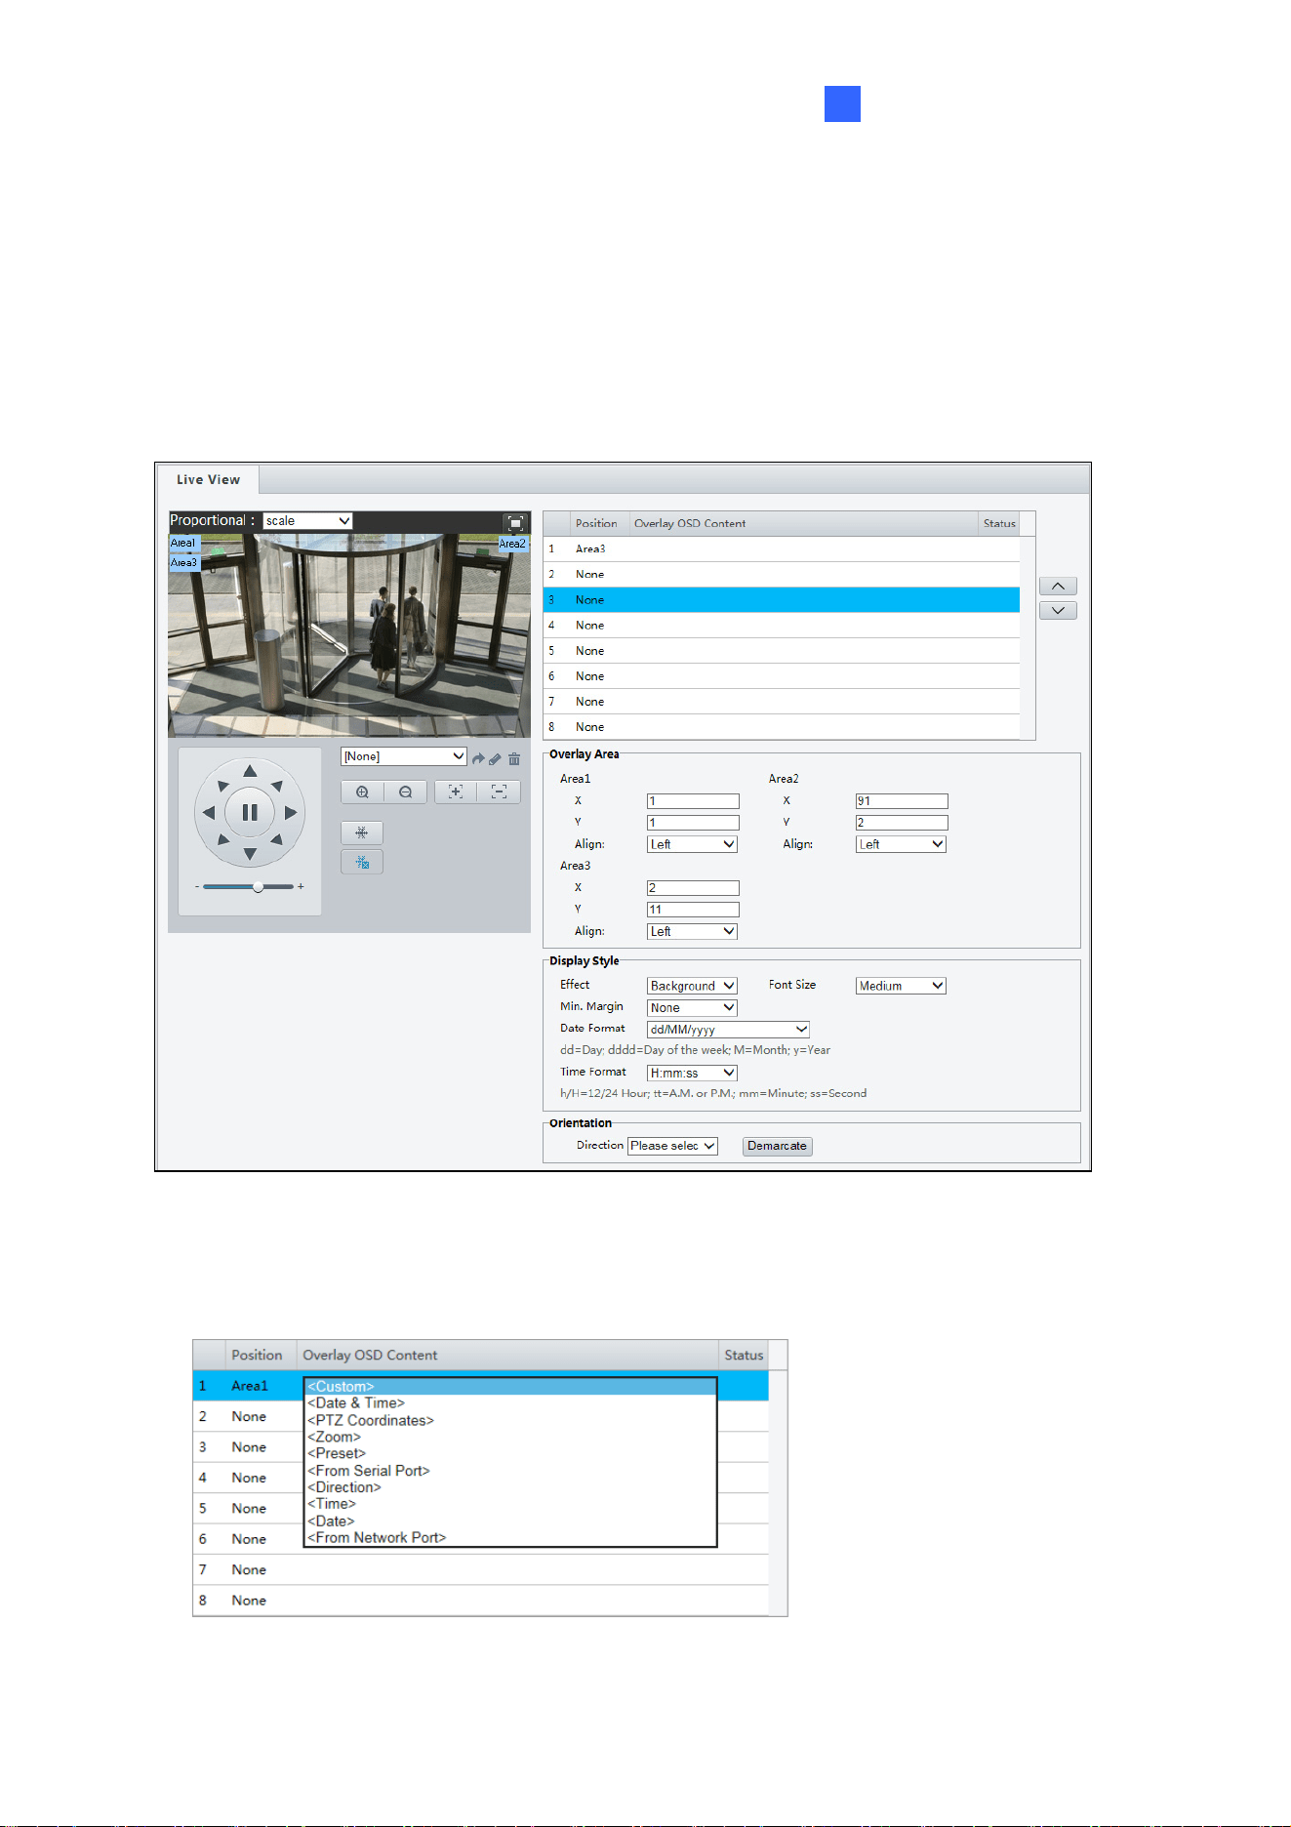Pan camera left with PTZ left arrow

(x=208, y=812)
